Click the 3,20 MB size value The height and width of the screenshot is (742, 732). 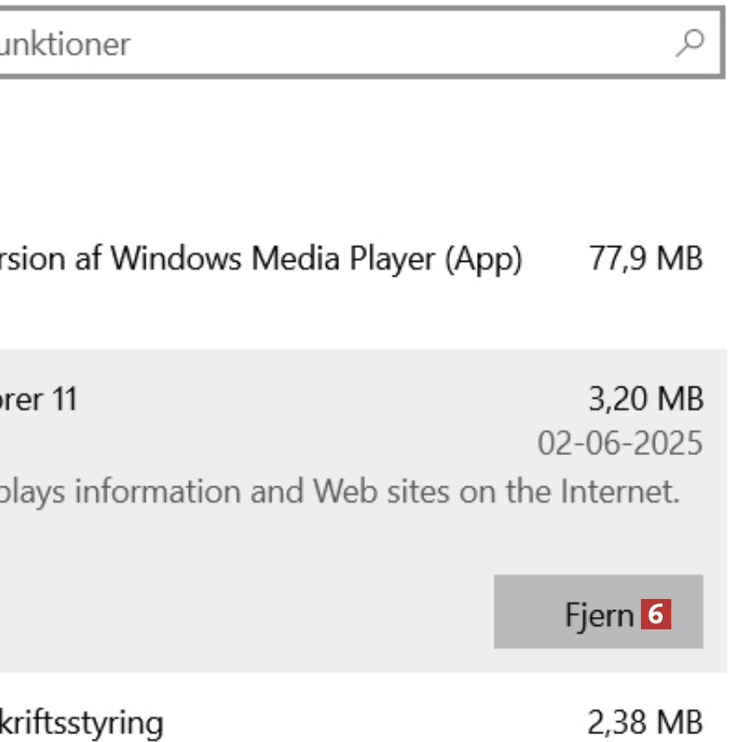pyautogui.click(x=645, y=400)
